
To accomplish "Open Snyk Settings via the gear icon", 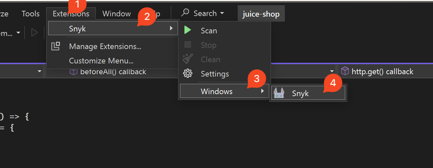I will tap(187, 74).
